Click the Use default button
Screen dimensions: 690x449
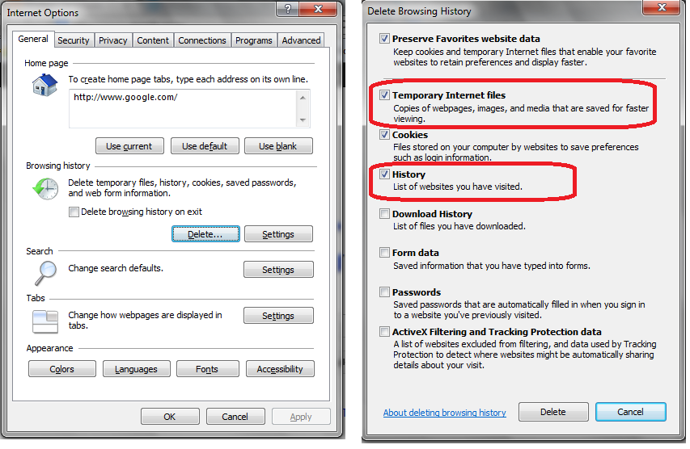[x=205, y=146]
